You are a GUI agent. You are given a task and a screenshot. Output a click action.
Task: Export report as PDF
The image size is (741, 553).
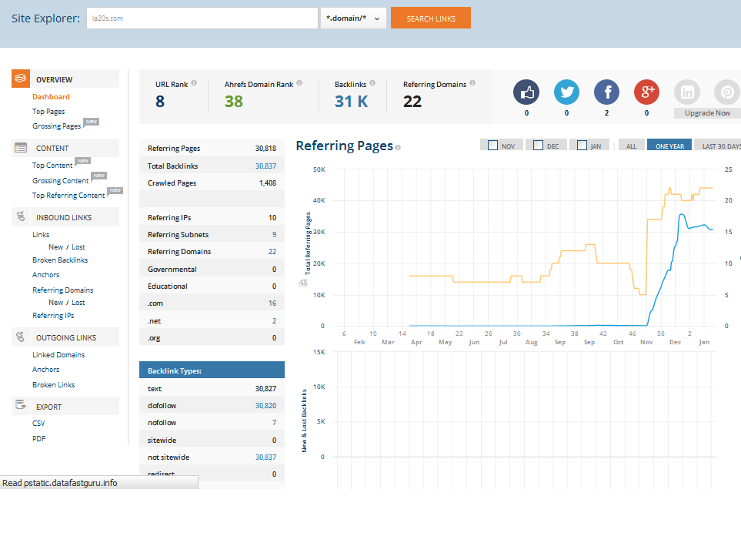[38, 438]
